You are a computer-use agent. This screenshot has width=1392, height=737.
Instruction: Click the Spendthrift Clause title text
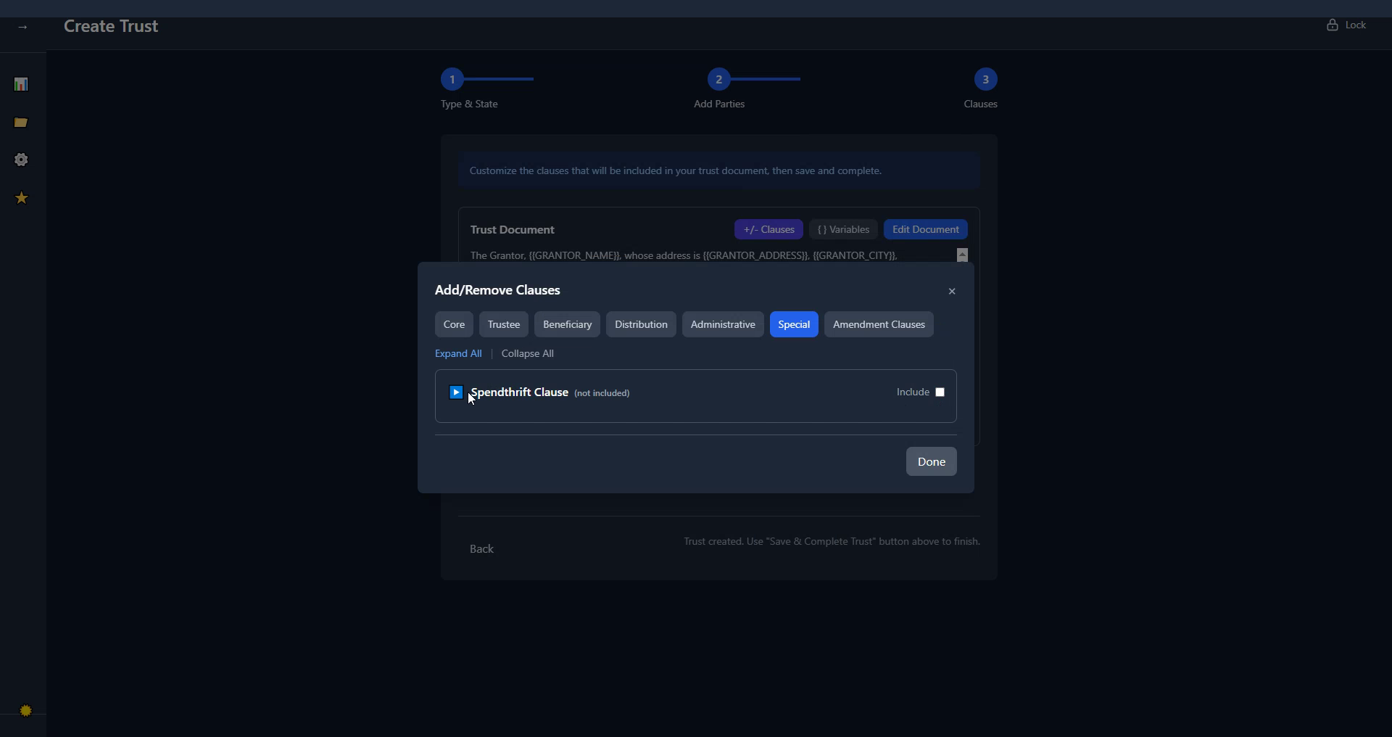[x=519, y=392]
